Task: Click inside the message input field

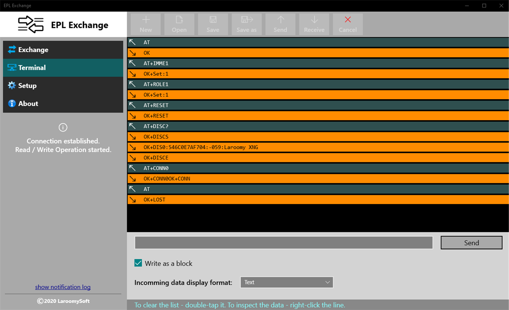Action: 283,242
